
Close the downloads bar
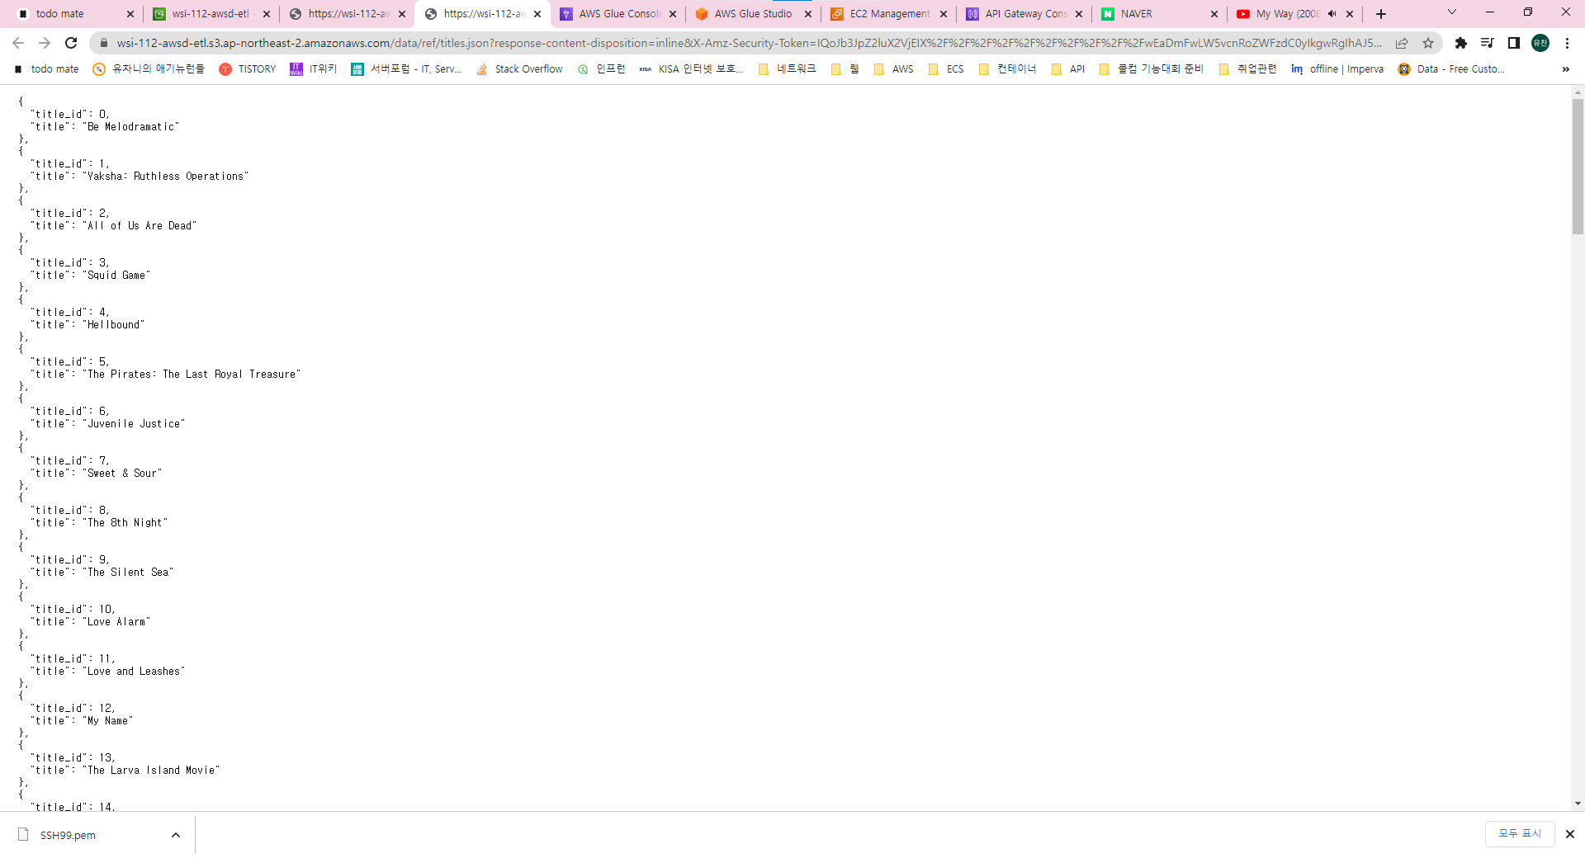1570,834
